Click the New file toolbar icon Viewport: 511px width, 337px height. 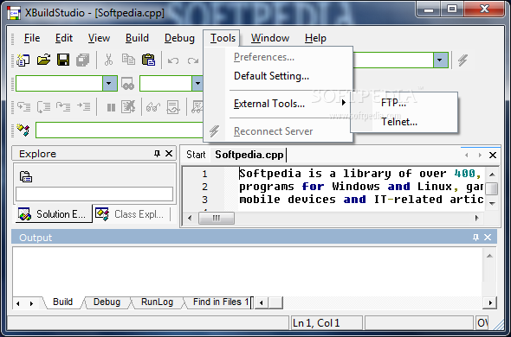[23, 60]
